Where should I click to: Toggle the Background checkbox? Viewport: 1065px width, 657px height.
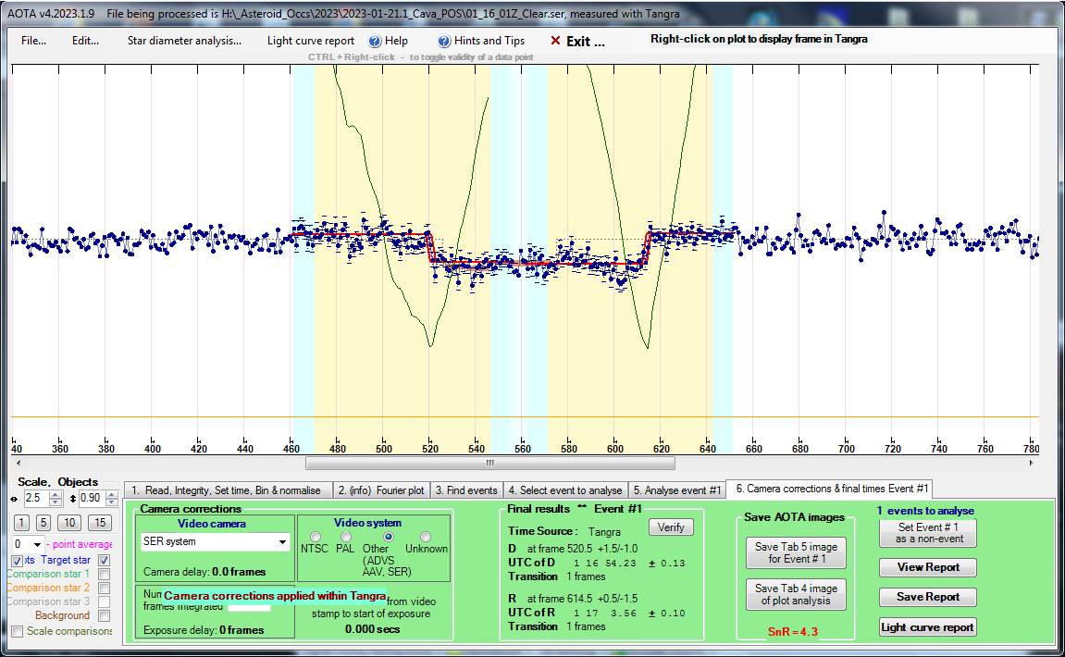[x=104, y=615]
